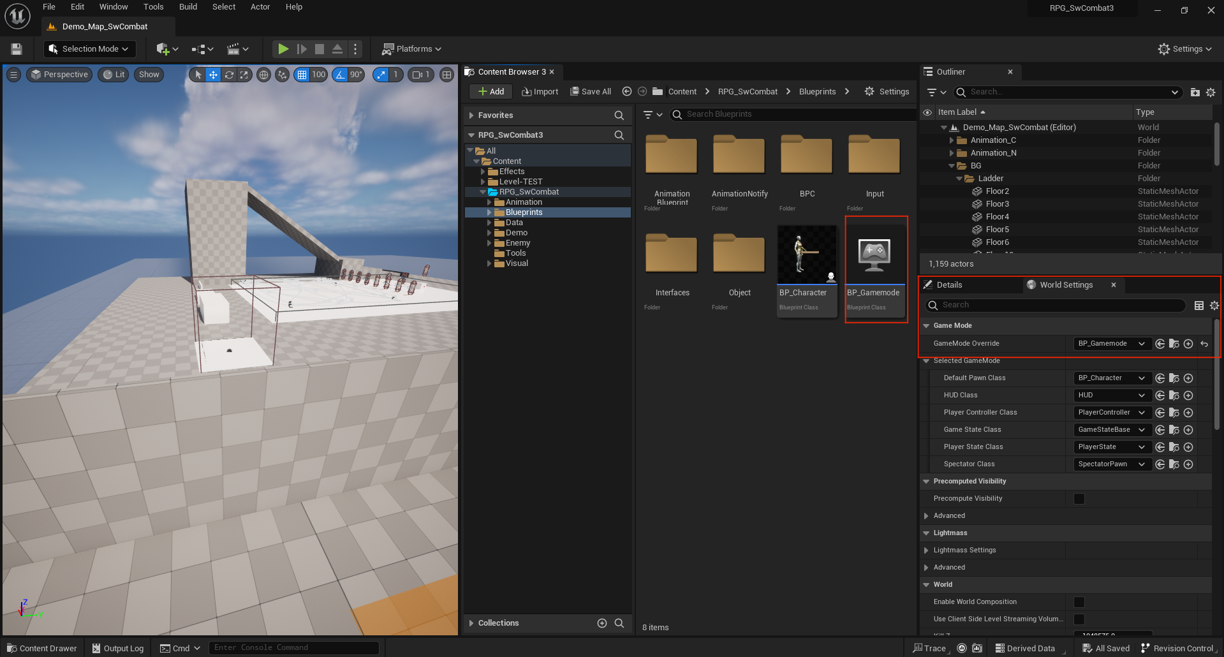Viewport: 1224px width, 657px height.
Task: Open the Content Drawer
Action: point(42,648)
